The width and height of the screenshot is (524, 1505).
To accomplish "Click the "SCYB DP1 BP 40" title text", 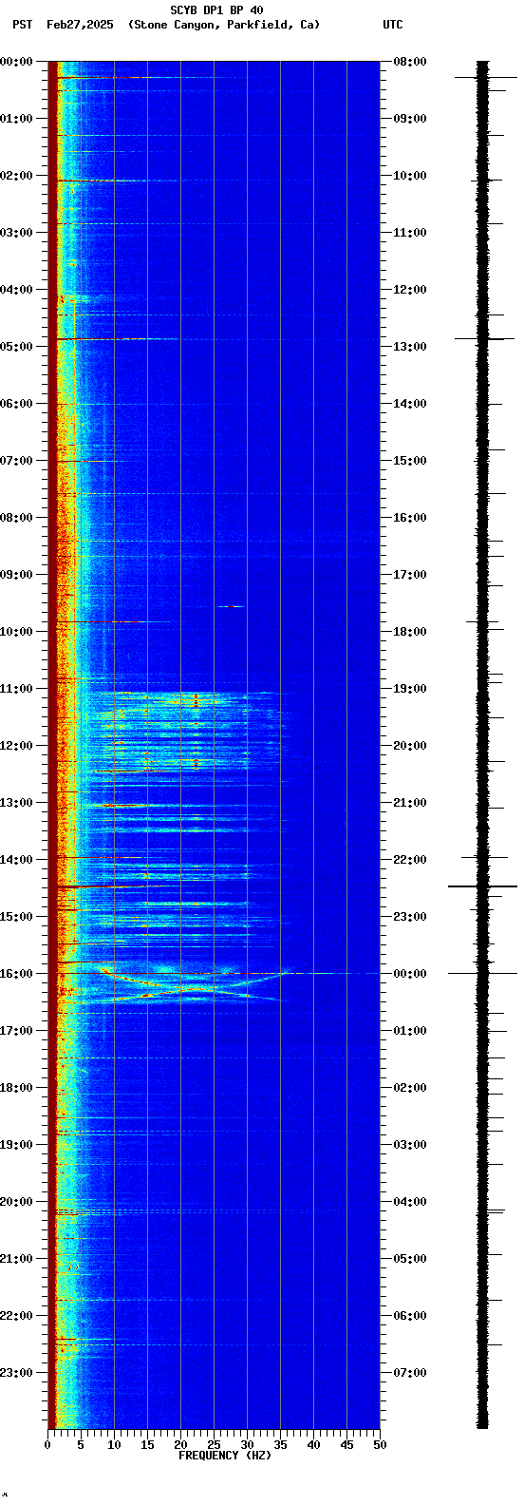I will click(216, 10).
